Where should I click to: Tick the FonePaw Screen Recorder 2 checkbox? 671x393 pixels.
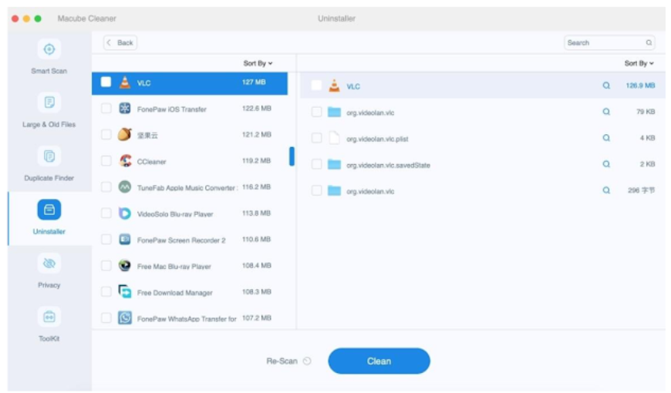pos(106,240)
